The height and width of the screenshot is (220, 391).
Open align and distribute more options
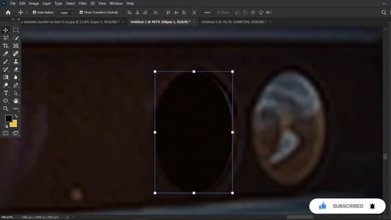coord(207,12)
